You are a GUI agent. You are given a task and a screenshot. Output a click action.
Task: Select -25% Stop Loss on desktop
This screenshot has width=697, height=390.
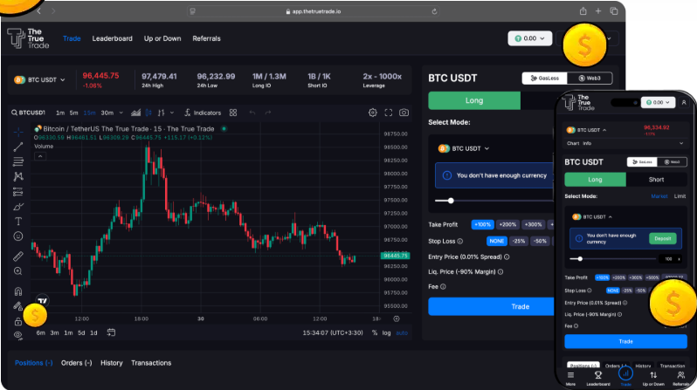point(518,241)
